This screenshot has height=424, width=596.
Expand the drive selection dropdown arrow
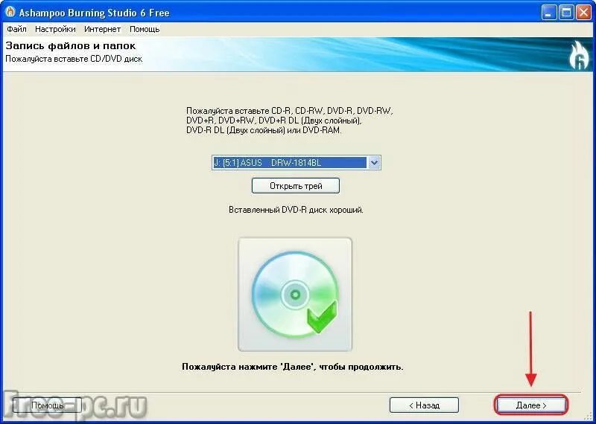click(x=374, y=163)
